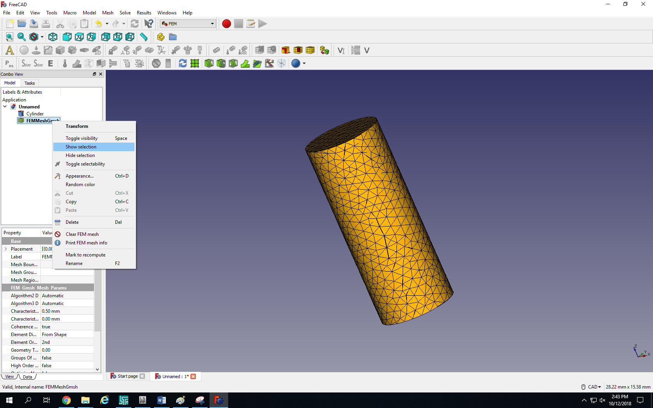Choose Toggle selectability in context menu
Viewport: 653px width, 408px height.
tap(85, 164)
